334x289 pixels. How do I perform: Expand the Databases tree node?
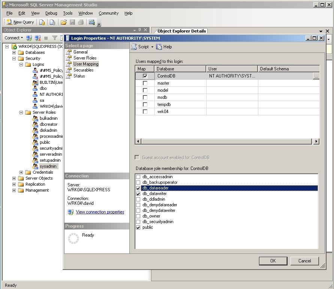coord(14,52)
